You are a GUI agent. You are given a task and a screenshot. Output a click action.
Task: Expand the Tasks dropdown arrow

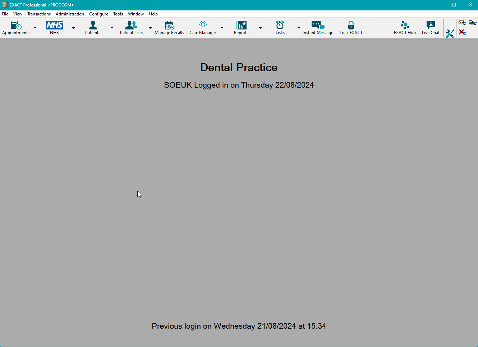click(299, 28)
